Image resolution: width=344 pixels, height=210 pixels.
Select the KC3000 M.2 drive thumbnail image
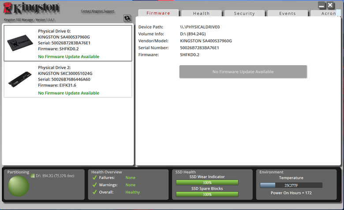pyautogui.click(x=20, y=79)
